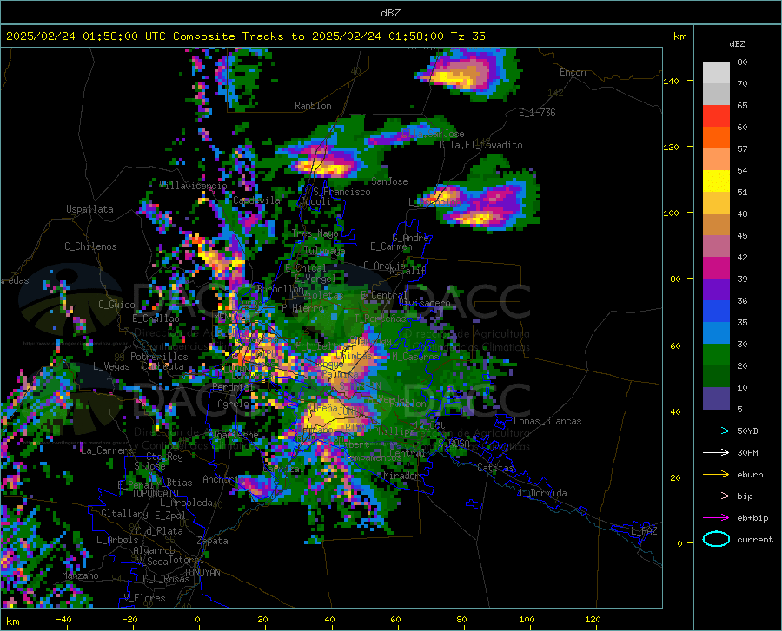Select the 57 dBZ orange swatch

[x=716, y=137]
